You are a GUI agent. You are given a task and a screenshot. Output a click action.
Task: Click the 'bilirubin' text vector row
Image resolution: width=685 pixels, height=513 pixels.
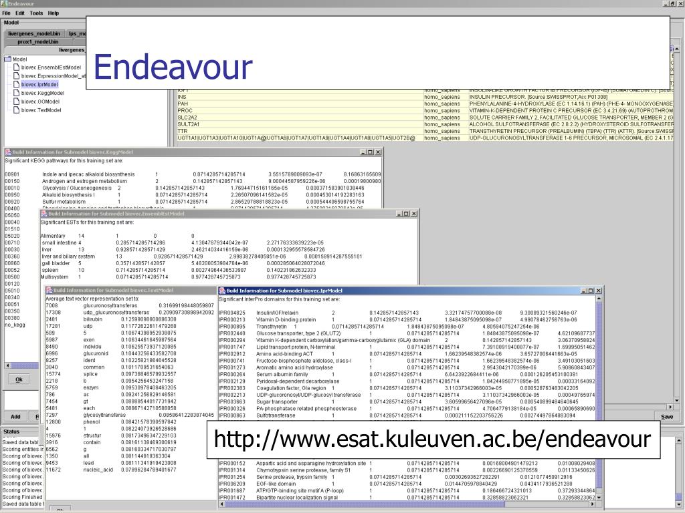(111, 319)
